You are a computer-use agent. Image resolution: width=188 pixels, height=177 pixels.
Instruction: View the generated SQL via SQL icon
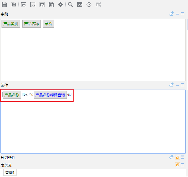point(80,5)
